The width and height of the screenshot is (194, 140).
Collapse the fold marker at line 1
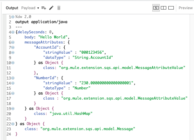[13, 17]
